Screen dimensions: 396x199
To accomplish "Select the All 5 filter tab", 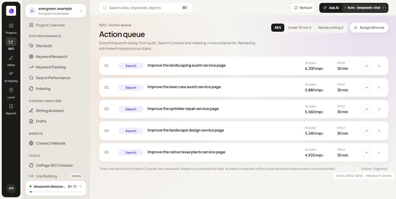I will pyautogui.click(x=278, y=28).
